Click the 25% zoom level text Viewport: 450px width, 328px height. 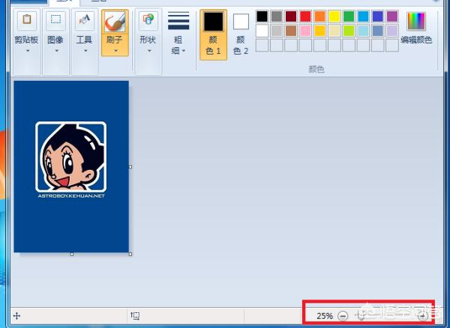click(x=325, y=316)
